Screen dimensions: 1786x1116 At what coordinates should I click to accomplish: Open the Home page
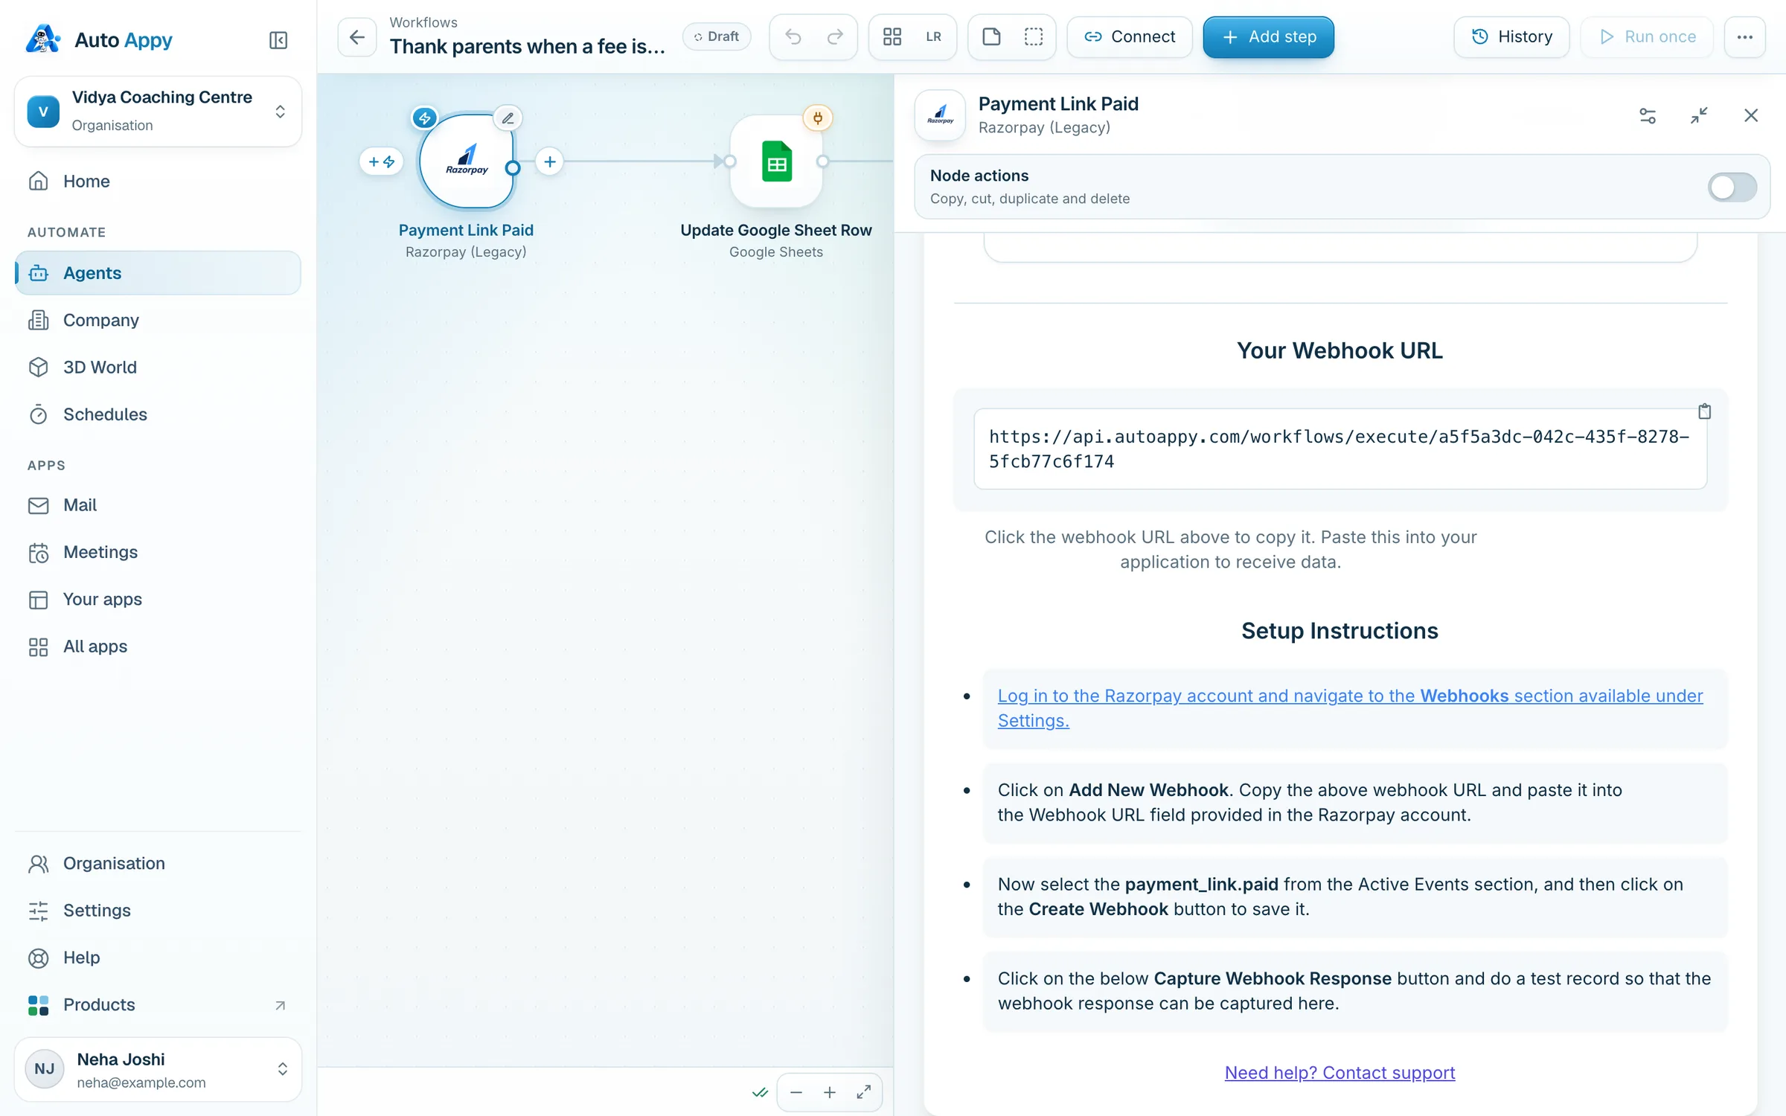[158, 181]
